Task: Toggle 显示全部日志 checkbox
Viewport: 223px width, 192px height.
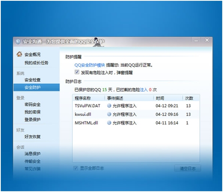Action: coord(76,168)
